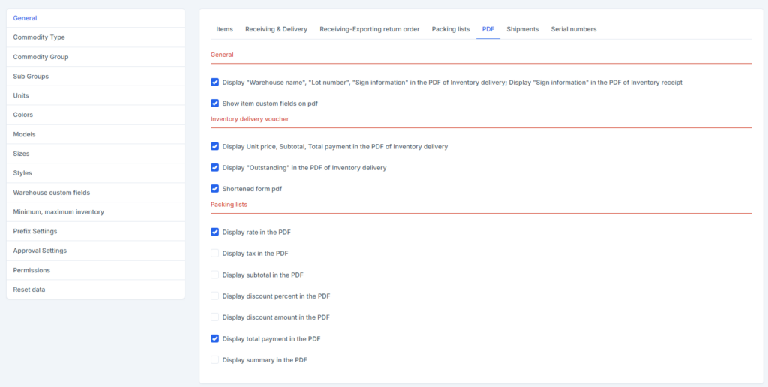This screenshot has height=387, width=768.
Task: Click Reset data in the sidebar menu
Action: coord(29,289)
